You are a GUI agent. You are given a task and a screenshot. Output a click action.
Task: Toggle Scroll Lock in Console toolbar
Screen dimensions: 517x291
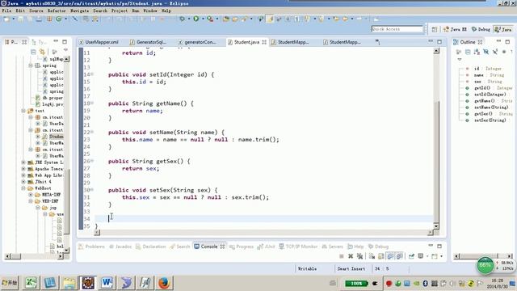[381, 256]
